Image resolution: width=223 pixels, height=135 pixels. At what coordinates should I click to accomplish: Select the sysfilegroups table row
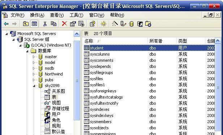149,73
